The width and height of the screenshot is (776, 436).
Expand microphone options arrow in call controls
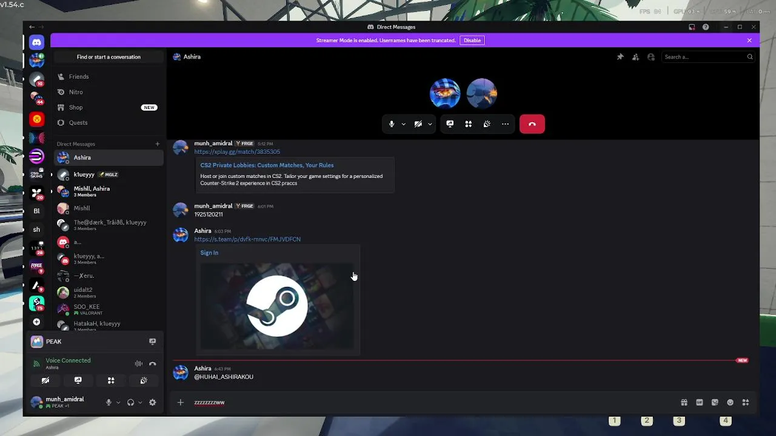coord(403,124)
